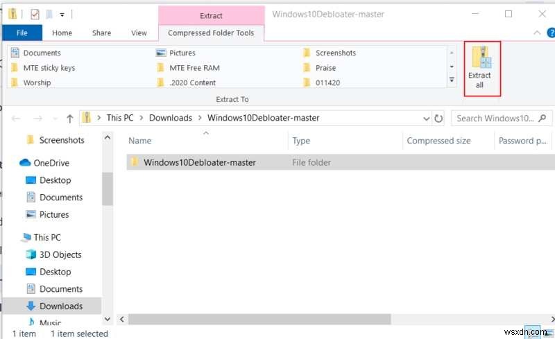Choose 011420 folder as extract destination
The height and width of the screenshot is (339, 555).
click(x=322, y=82)
